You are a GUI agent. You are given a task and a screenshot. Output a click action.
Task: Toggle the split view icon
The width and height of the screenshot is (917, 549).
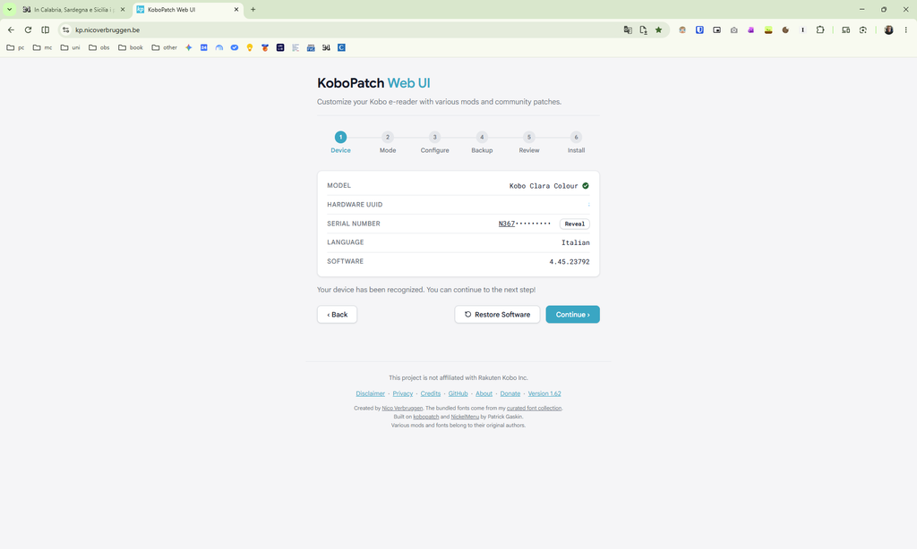pyautogui.click(x=45, y=30)
